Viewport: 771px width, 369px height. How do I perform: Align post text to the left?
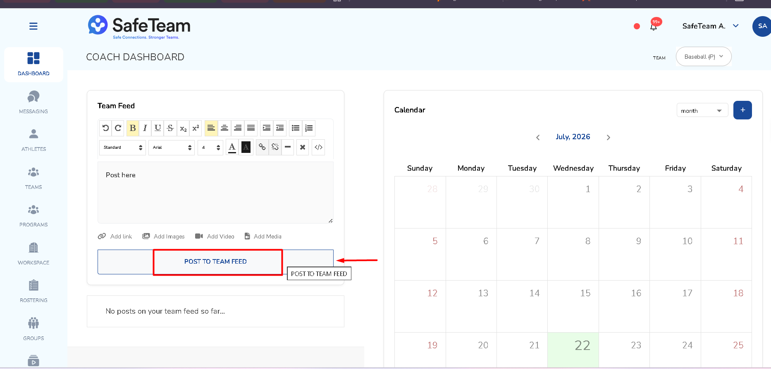click(x=211, y=128)
